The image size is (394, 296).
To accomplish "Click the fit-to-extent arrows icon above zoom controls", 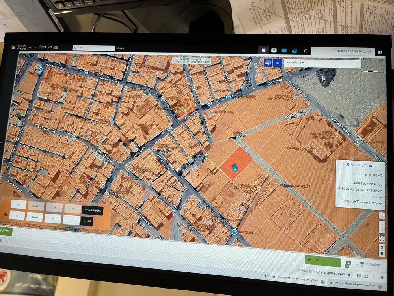I will coord(382,215).
